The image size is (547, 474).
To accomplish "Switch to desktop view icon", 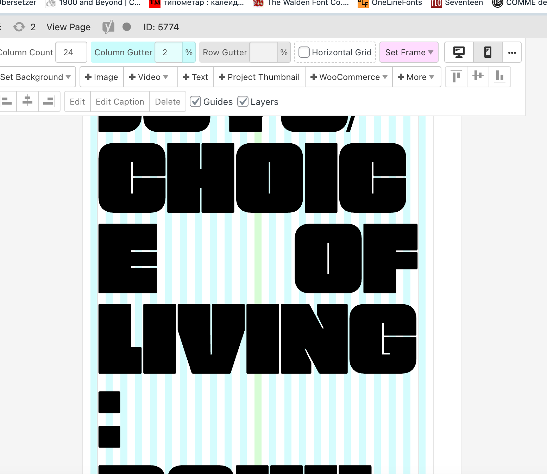I will (459, 52).
